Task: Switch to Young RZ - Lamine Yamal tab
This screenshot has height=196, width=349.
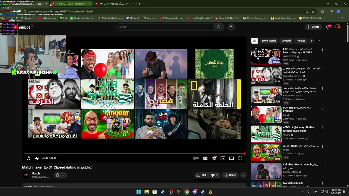Action: tap(71, 4)
